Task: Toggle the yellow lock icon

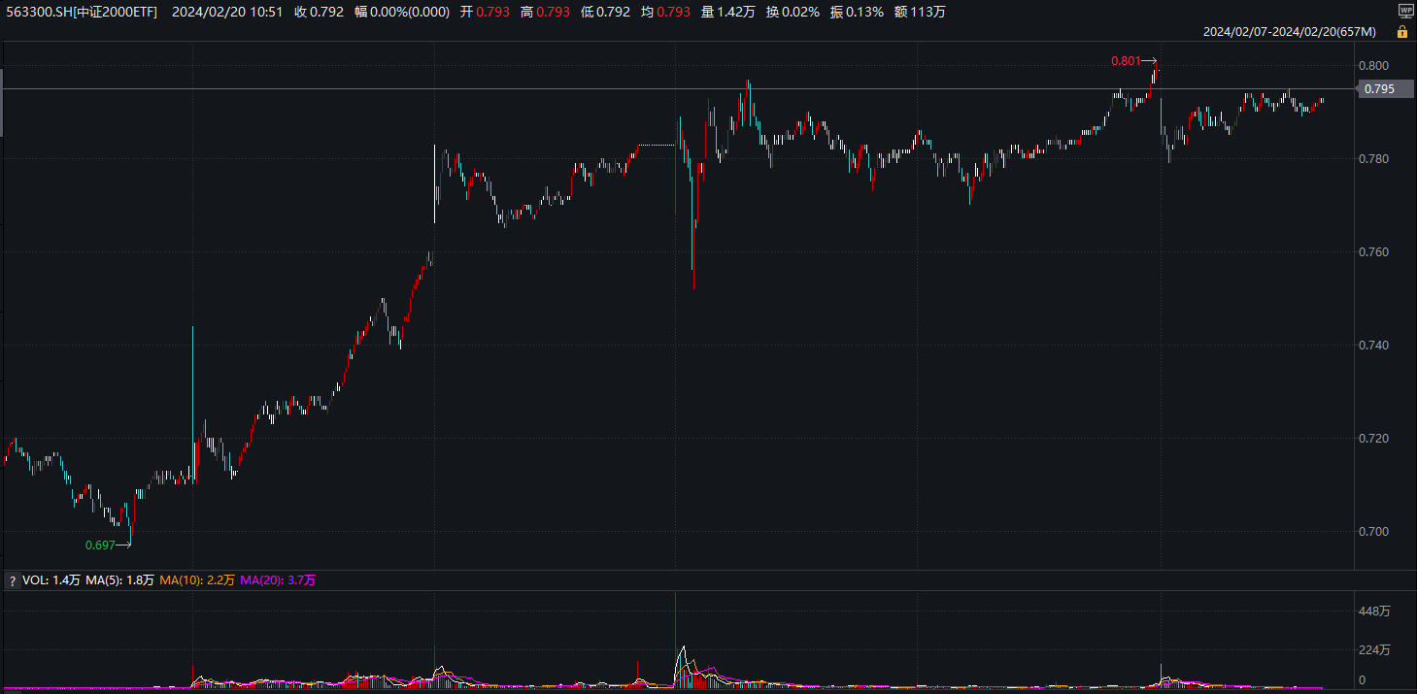Action: point(1401,32)
